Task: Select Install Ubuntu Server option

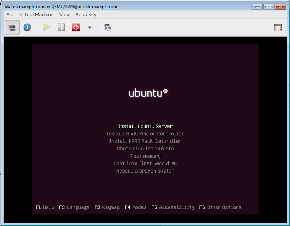Action: tap(145, 126)
